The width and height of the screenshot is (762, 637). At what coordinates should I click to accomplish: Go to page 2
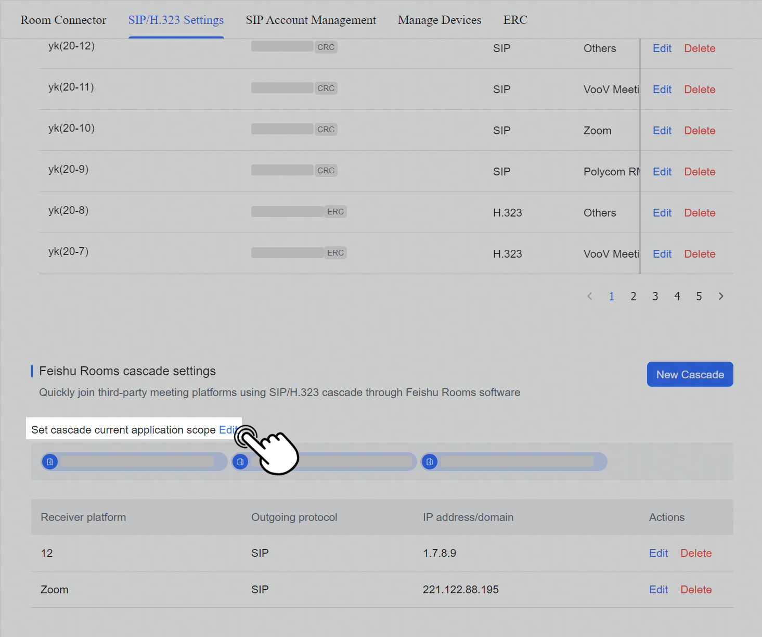[634, 296]
